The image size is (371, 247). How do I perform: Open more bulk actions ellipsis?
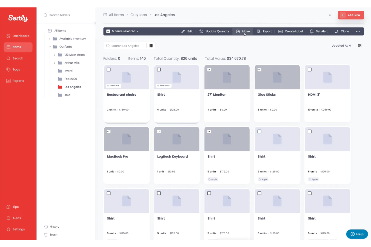[358, 31]
